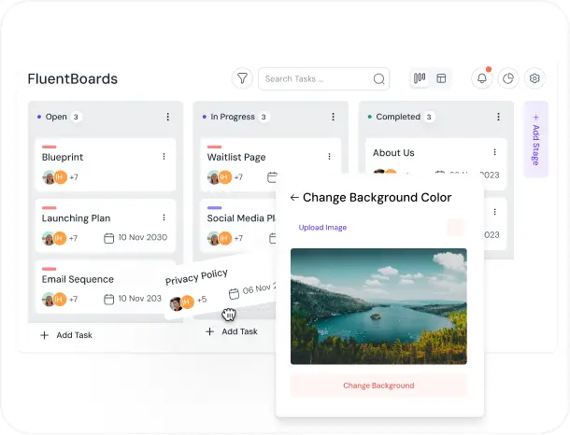Viewport: 570px width, 435px height.
Task: Click the avatar on the Blueprint card
Action: [49, 177]
